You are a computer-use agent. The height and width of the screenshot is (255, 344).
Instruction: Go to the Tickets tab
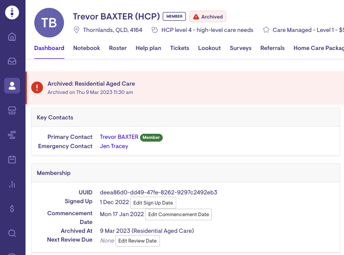click(179, 48)
